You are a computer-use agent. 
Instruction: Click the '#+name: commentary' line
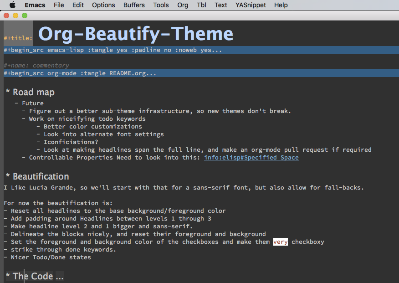coord(36,66)
